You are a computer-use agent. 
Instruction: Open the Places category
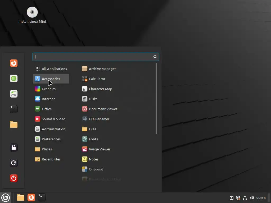tap(51, 149)
